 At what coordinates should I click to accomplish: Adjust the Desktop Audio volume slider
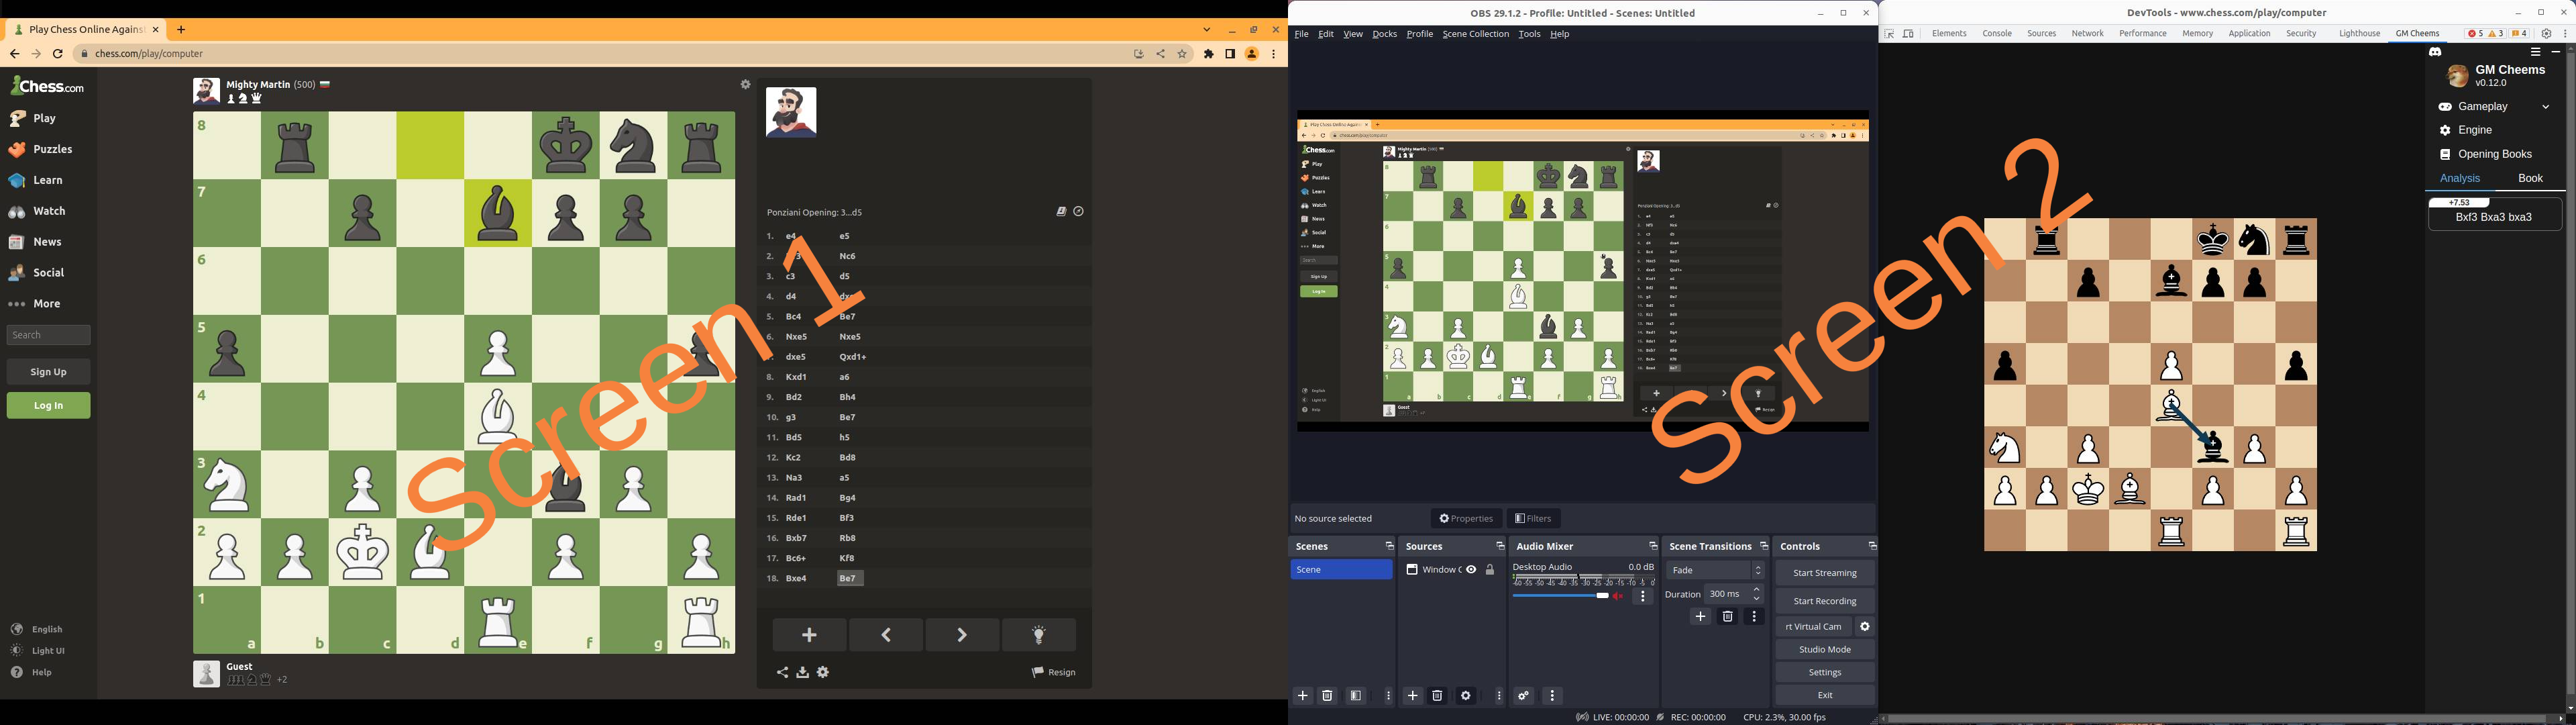point(1561,596)
